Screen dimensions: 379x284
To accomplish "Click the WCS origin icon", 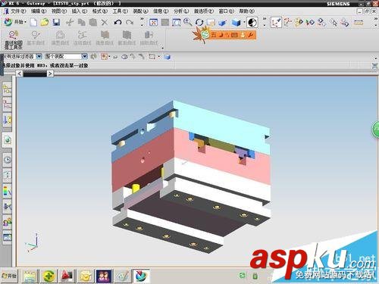I will [287, 23].
